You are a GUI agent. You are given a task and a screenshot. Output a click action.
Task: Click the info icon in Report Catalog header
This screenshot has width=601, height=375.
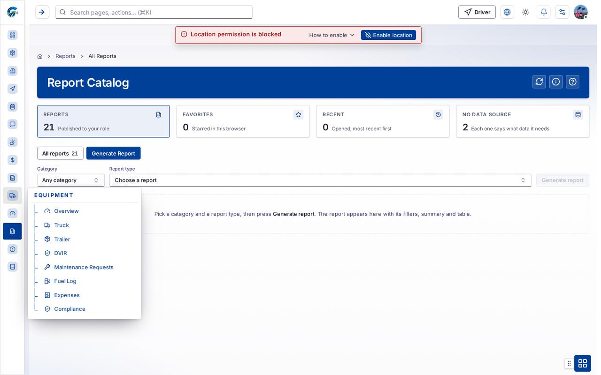(x=556, y=82)
